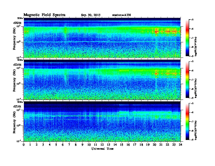Click the "Universal Time" axis label
Viewport: 215px width, 166px height.
click(x=102, y=149)
